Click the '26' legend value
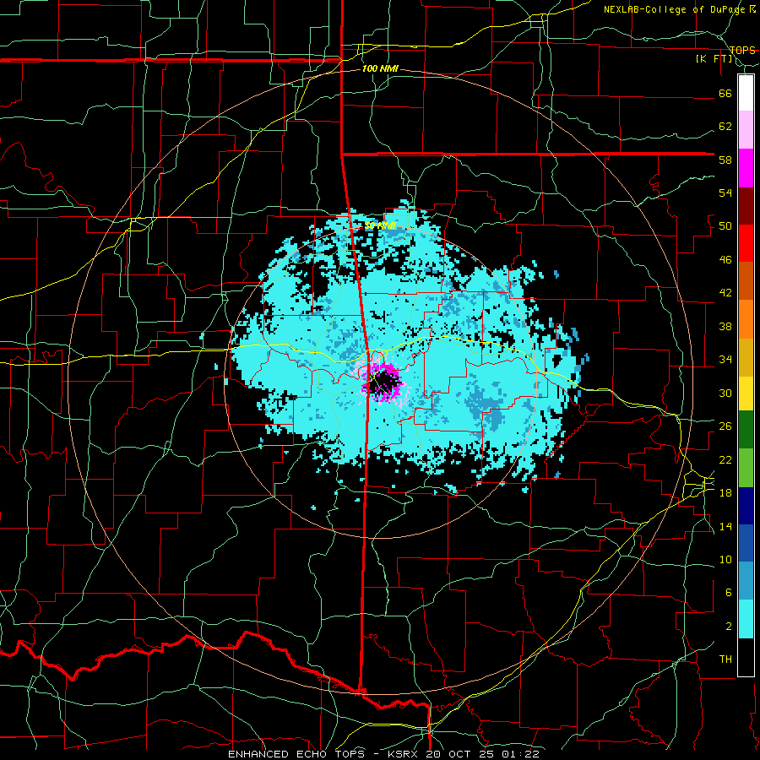The height and width of the screenshot is (760, 760). coord(725,426)
